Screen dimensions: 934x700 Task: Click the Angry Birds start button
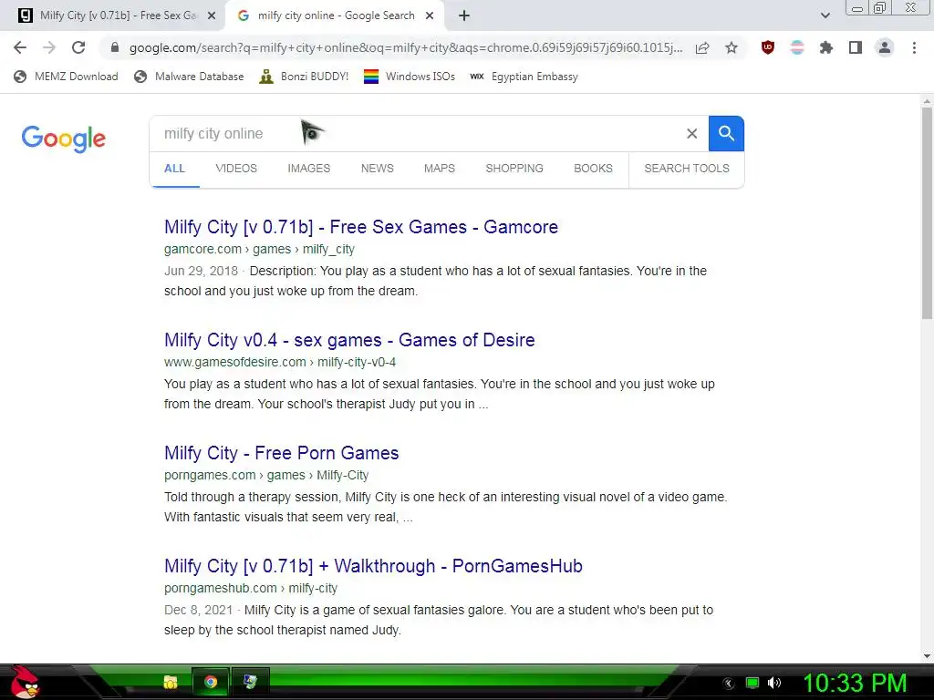[x=25, y=683]
